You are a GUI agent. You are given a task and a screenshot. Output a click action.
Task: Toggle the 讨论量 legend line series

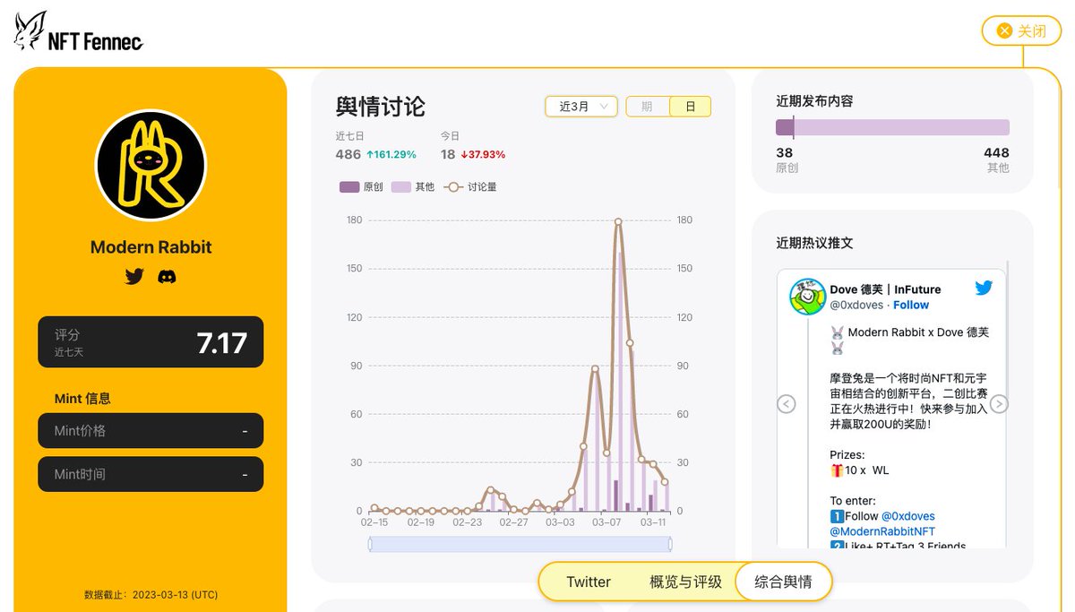470,187
